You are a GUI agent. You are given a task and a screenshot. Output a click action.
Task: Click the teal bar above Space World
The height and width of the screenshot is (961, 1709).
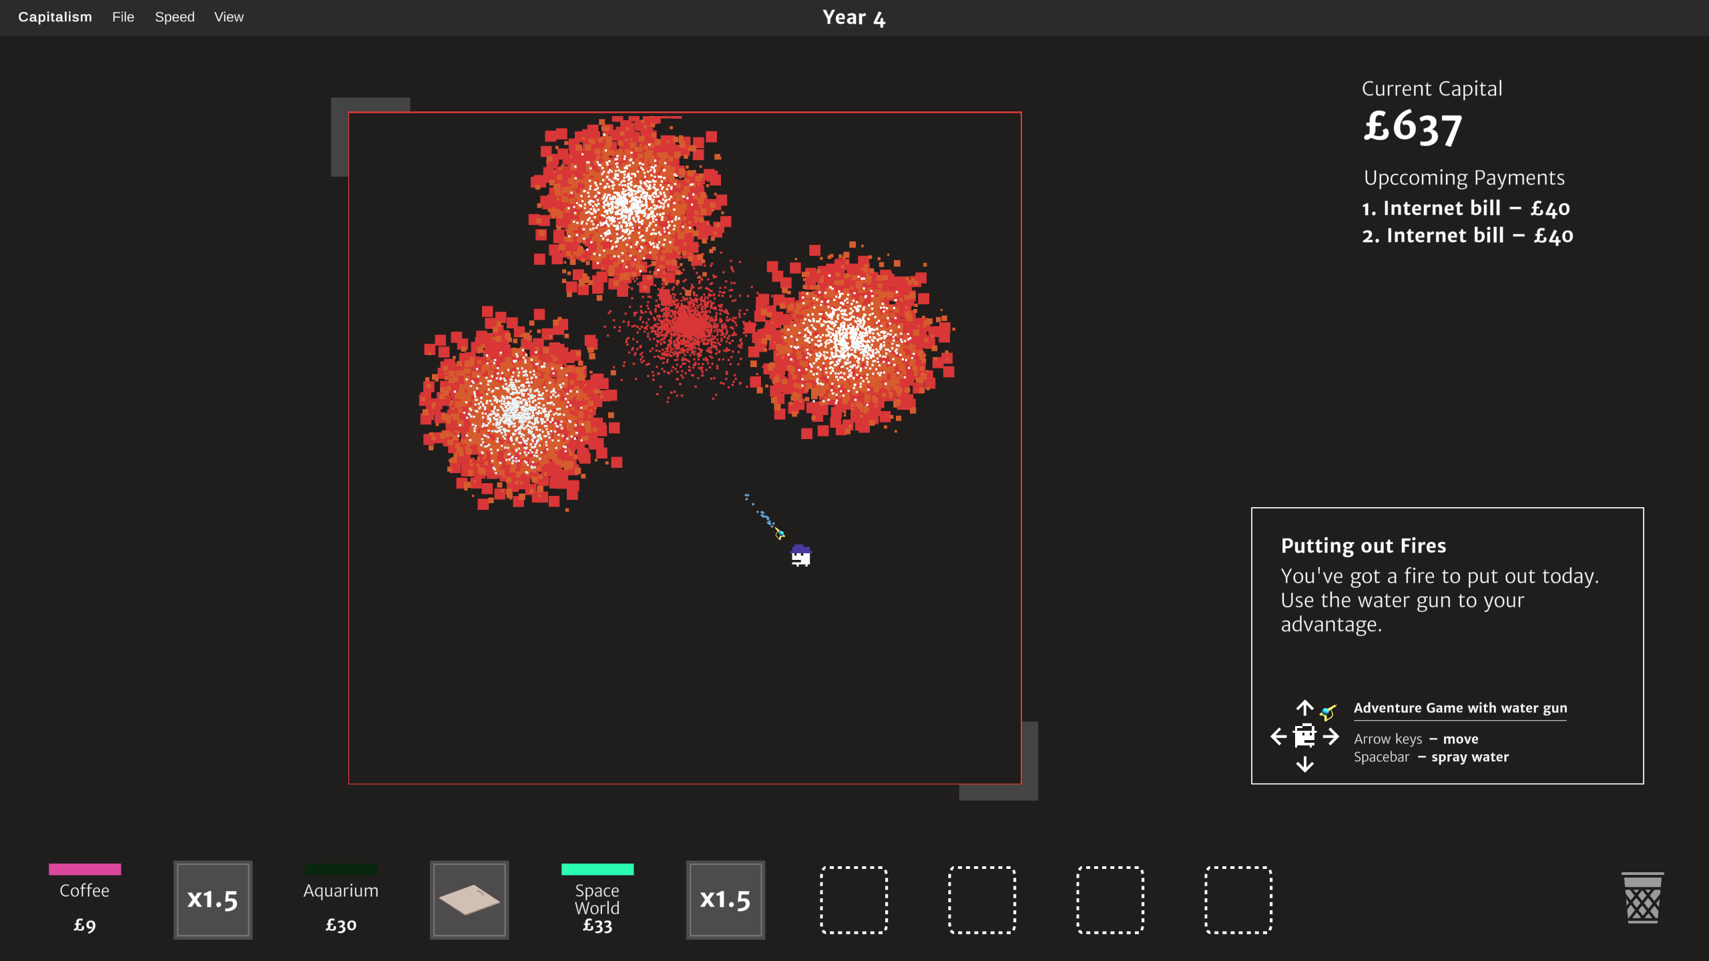pyautogui.click(x=597, y=869)
